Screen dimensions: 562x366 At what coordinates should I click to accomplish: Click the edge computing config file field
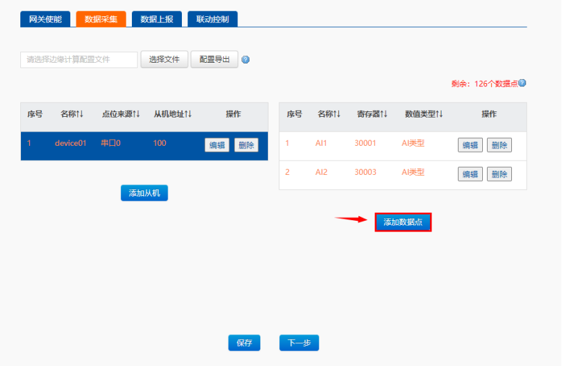pyautogui.click(x=79, y=59)
